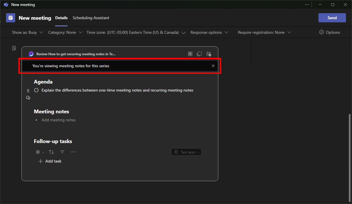This screenshot has height=204, width=352.
Task: Click the Follow-up tasks heading
Action: pyautogui.click(x=53, y=141)
